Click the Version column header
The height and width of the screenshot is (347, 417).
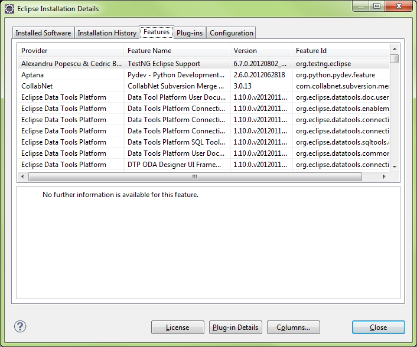tap(260, 51)
